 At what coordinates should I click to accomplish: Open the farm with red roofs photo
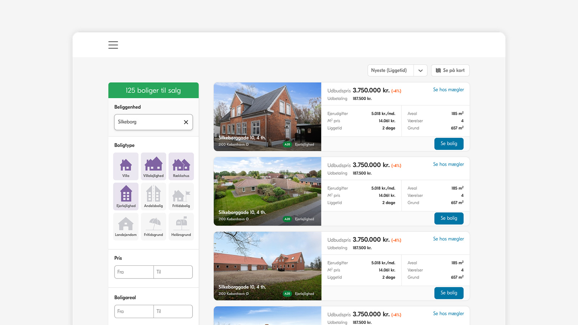(267, 266)
